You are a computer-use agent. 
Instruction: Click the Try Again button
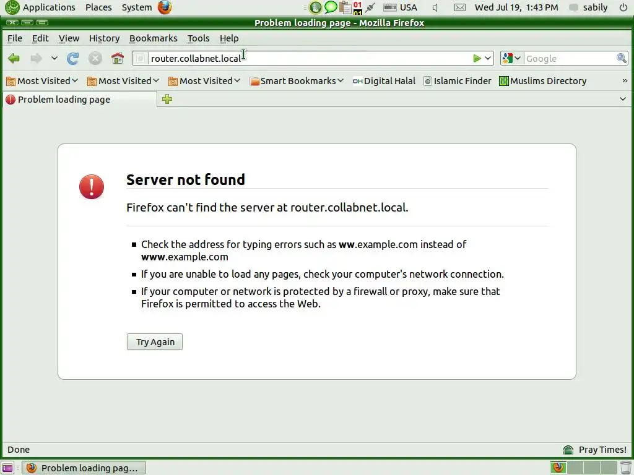(x=154, y=341)
